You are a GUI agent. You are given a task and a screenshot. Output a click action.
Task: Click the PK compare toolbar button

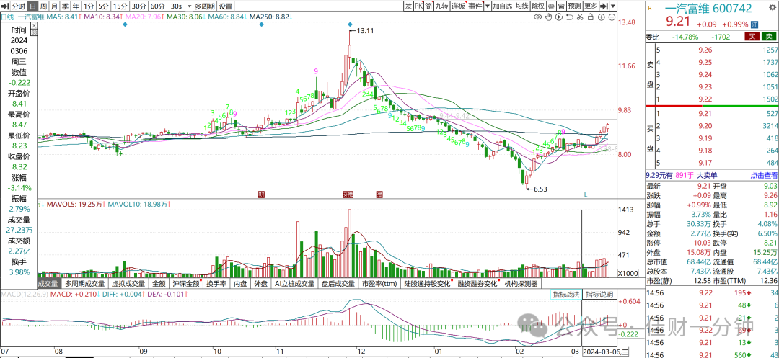click(x=418, y=6)
